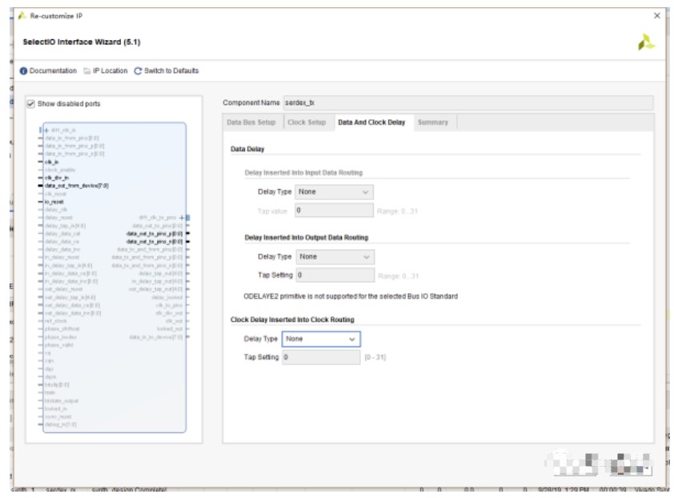
Task: Open Clock Routing Delay Type dropdown
Action: coord(321,339)
